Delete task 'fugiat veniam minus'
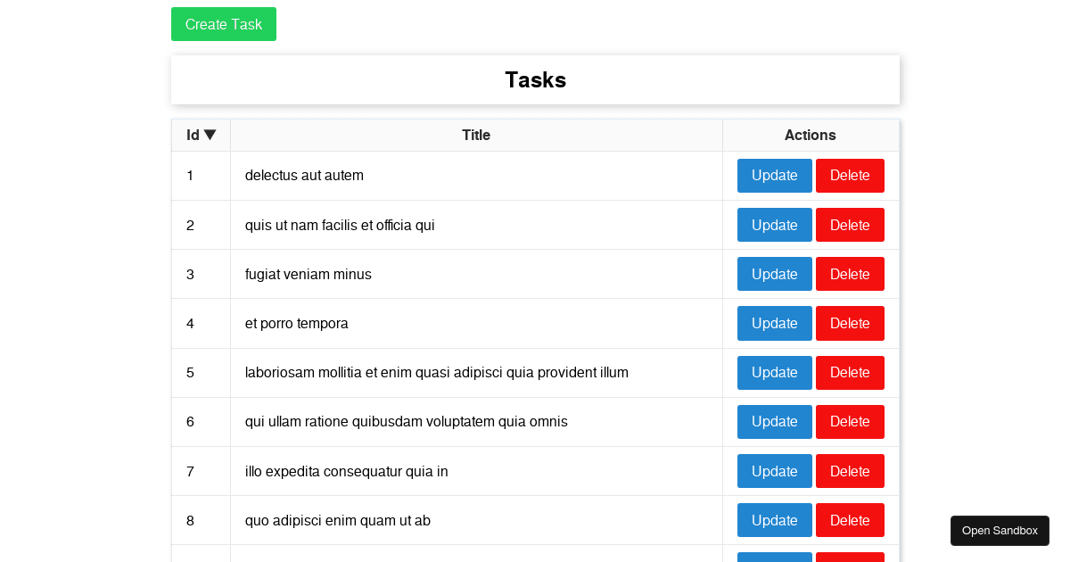This screenshot has height=562, width=1070. tap(849, 274)
